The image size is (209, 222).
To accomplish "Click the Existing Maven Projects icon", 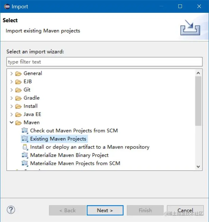I will [x=25, y=139].
